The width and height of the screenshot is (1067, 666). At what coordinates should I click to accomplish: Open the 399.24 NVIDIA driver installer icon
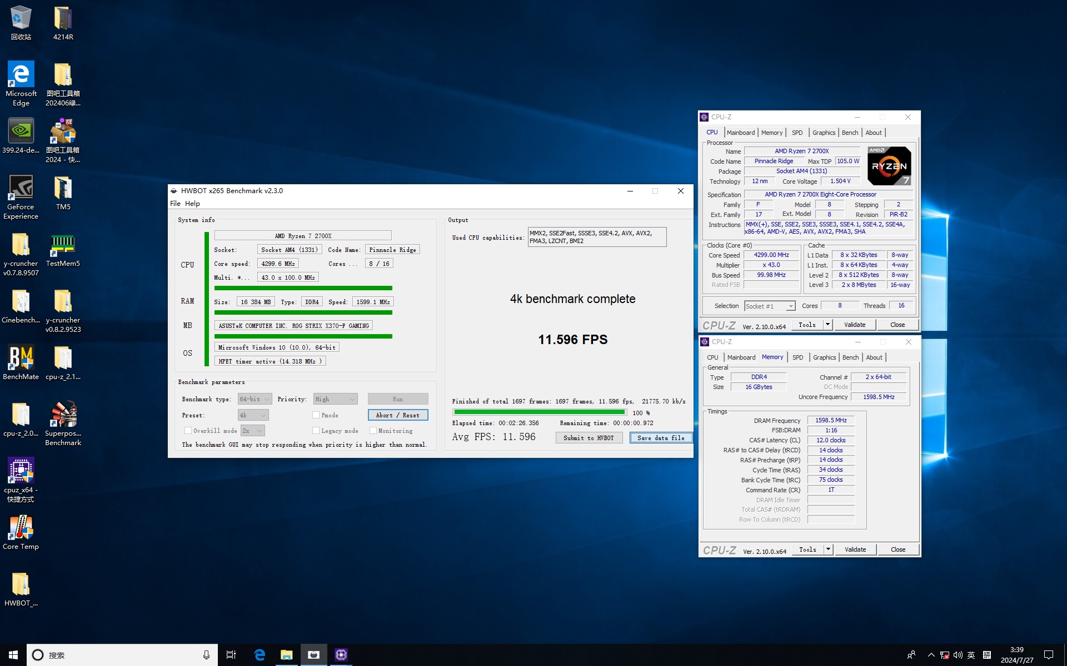coord(21,135)
